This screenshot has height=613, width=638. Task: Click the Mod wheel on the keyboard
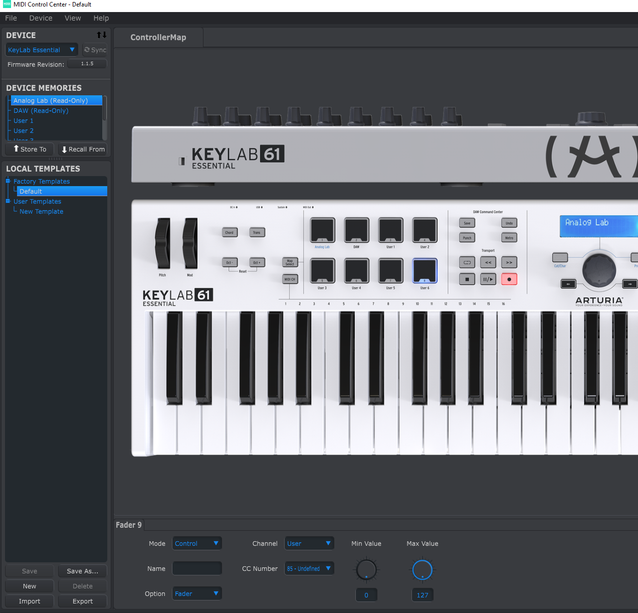pyautogui.click(x=190, y=244)
